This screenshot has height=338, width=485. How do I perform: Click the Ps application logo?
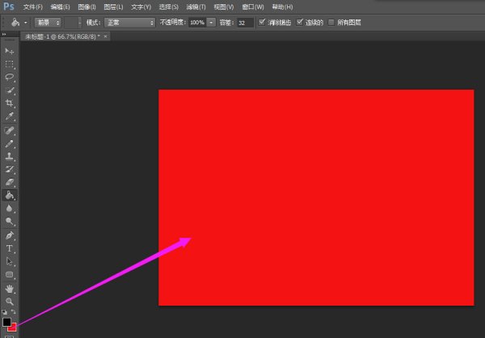(x=8, y=6)
